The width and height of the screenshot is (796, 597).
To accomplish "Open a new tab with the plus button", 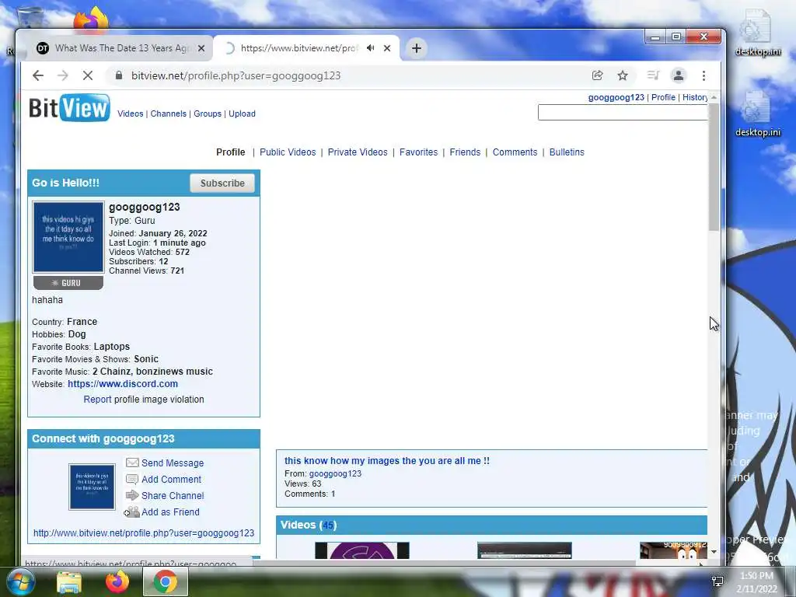I will (417, 48).
